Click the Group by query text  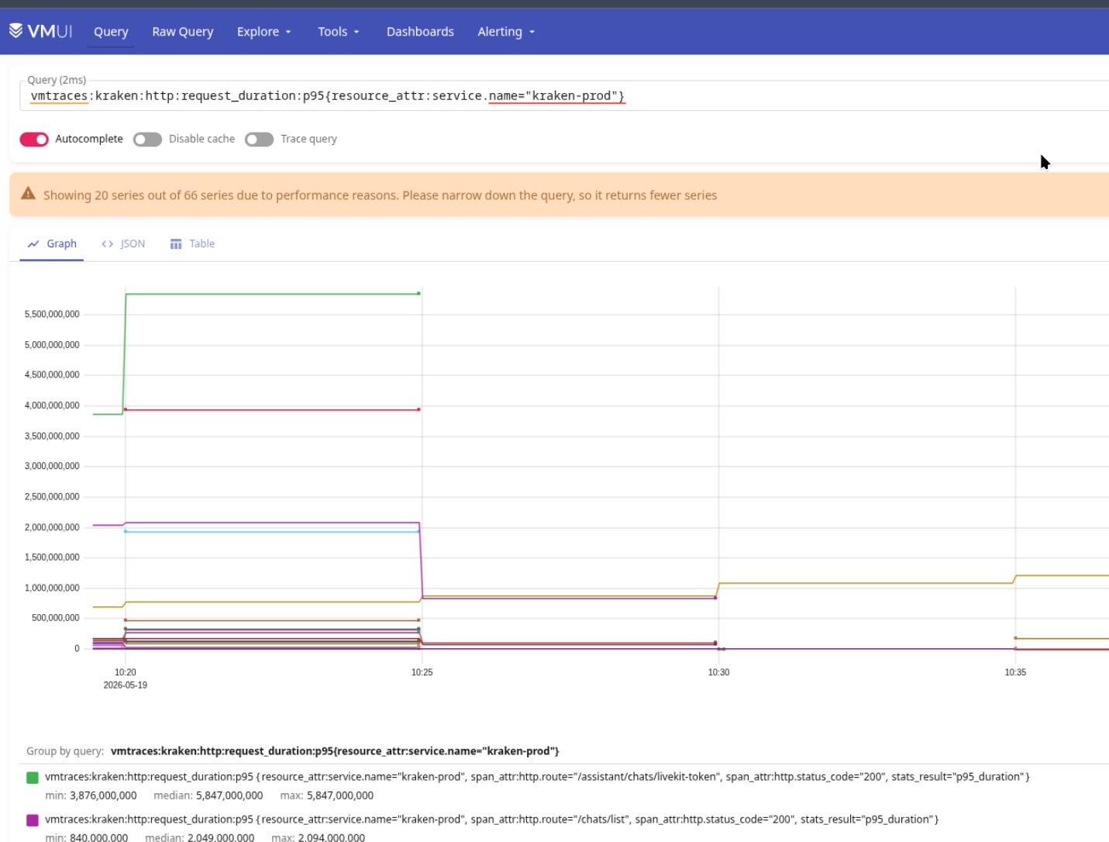tap(293, 751)
